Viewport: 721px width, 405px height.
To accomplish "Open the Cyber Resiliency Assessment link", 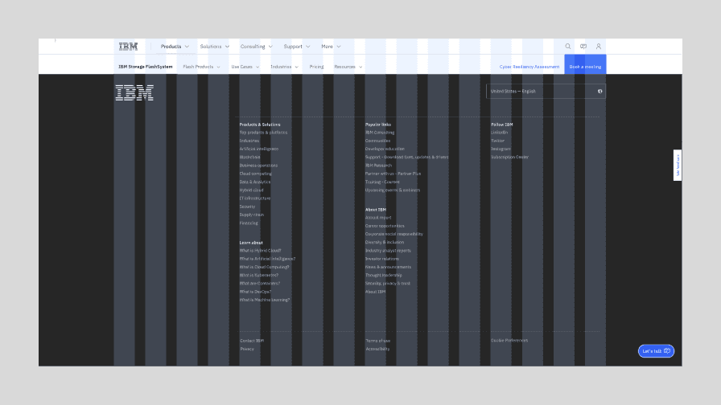I will [529, 67].
